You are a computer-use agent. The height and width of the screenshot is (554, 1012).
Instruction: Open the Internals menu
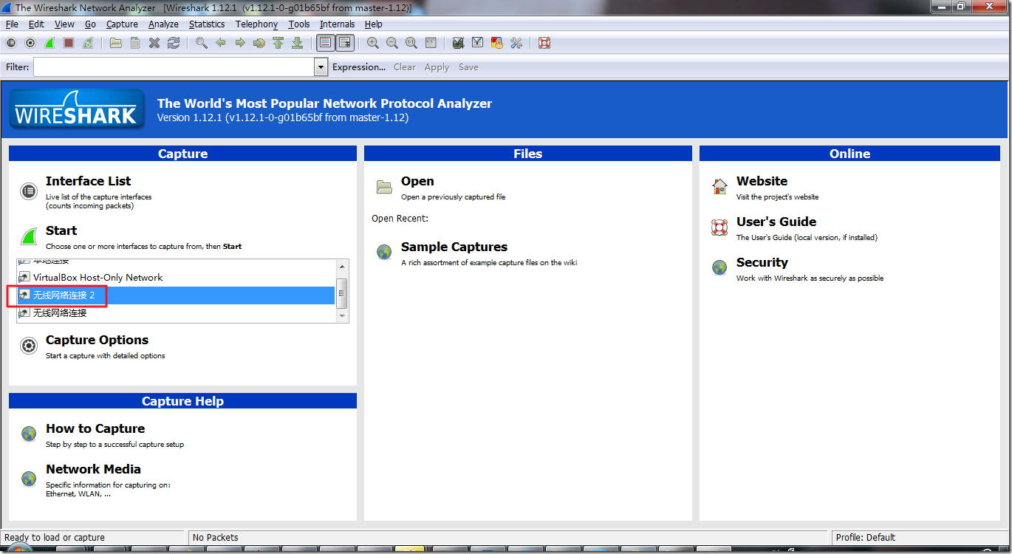pos(338,24)
